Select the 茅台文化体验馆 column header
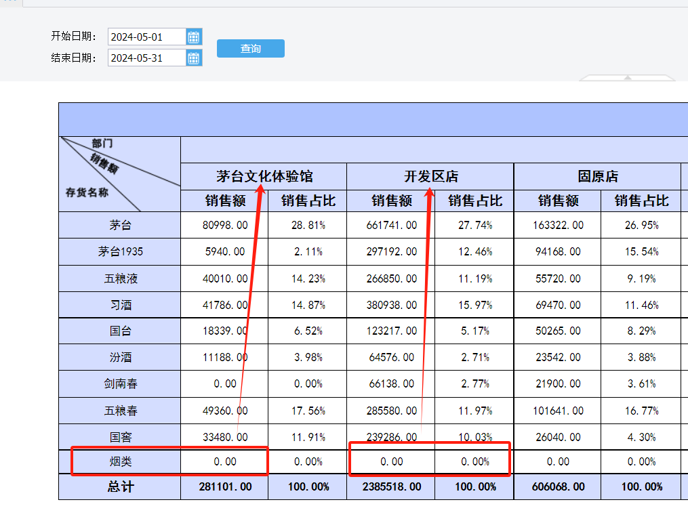The width and height of the screenshot is (688, 519). click(264, 176)
